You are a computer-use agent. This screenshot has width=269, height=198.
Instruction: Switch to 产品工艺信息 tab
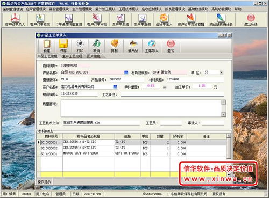point(47,56)
